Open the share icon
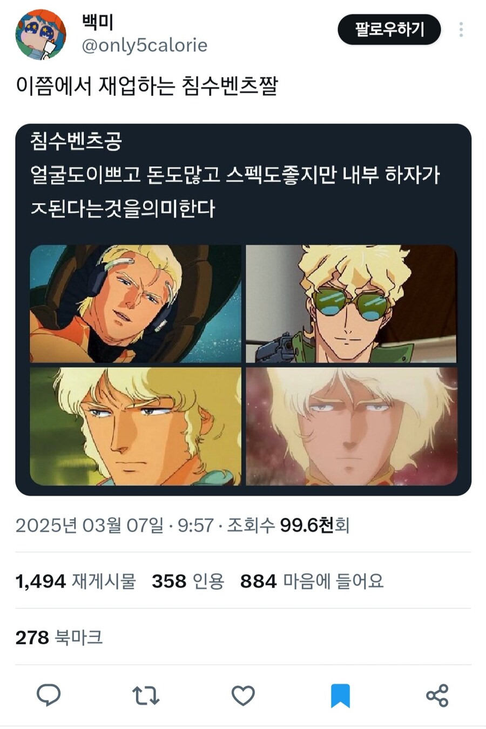The width and height of the screenshot is (486, 729). point(437,696)
